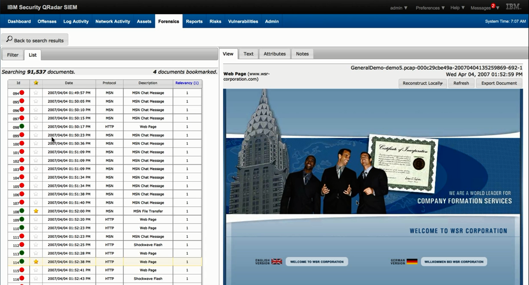Open the Log Activity tab
The height and width of the screenshot is (285, 529).
[x=76, y=21]
